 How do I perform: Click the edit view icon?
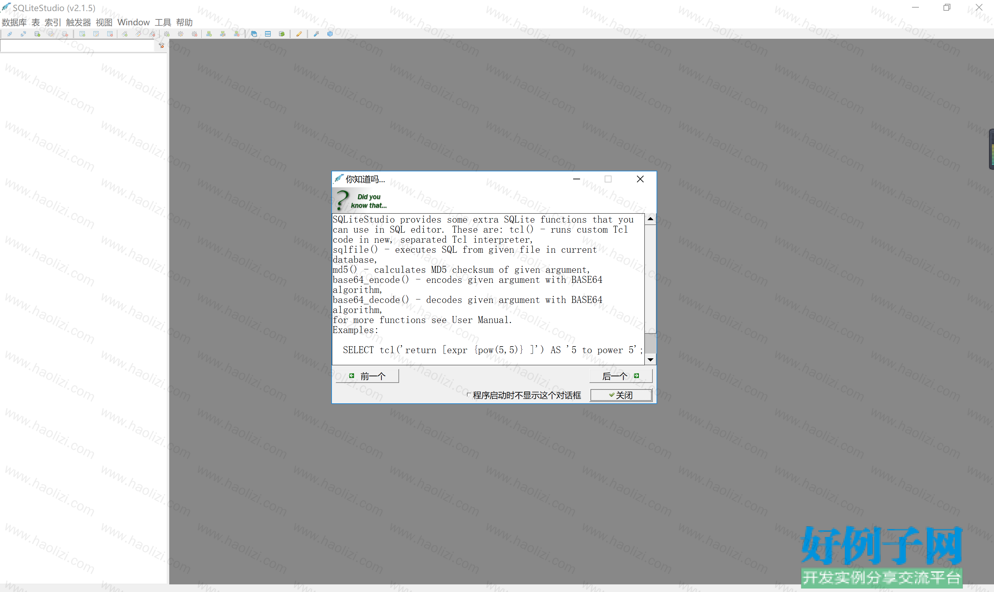click(x=223, y=34)
